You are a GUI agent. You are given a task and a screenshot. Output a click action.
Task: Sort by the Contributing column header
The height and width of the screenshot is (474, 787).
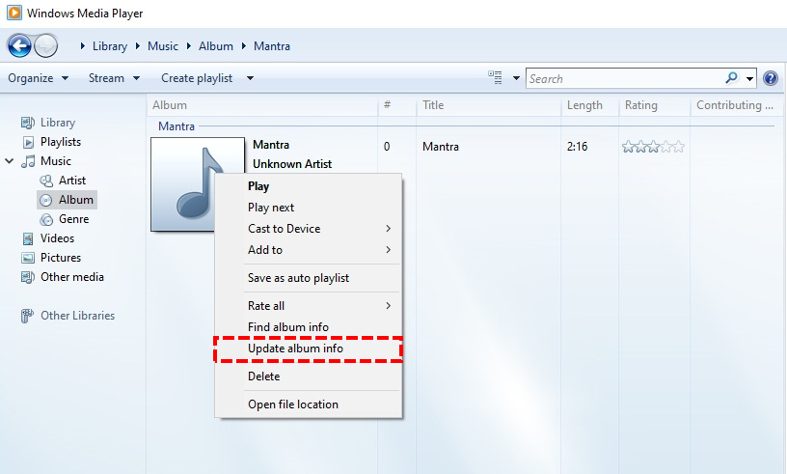tap(735, 105)
